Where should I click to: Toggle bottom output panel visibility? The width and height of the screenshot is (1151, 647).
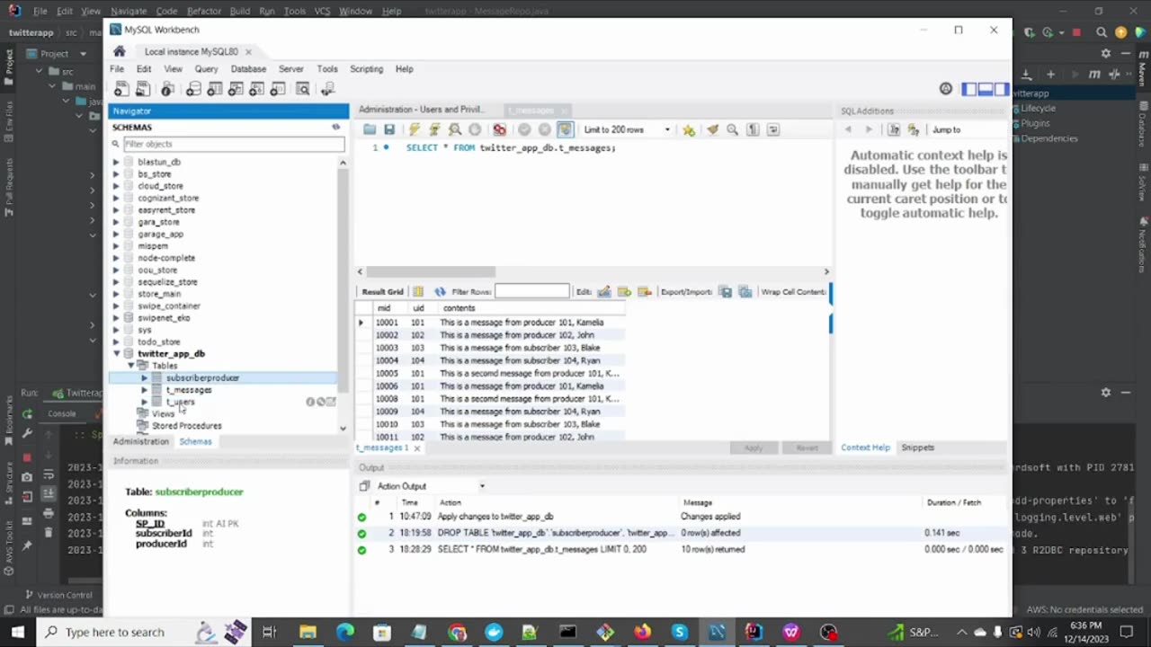[x=986, y=89]
